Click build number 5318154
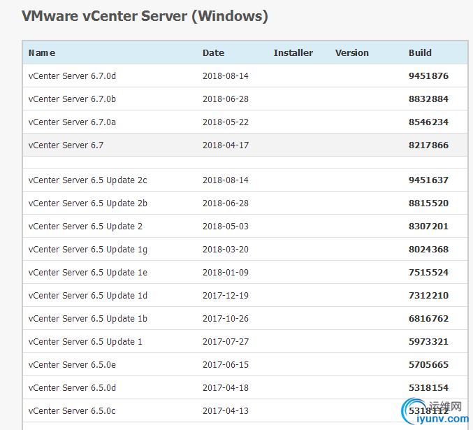The width and height of the screenshot is (473, 430). point(429,388)
